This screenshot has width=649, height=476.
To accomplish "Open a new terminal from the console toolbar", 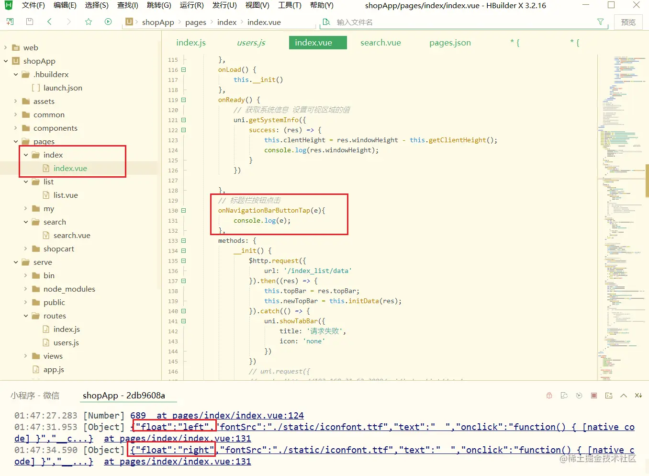I will (x=609, y=396).
